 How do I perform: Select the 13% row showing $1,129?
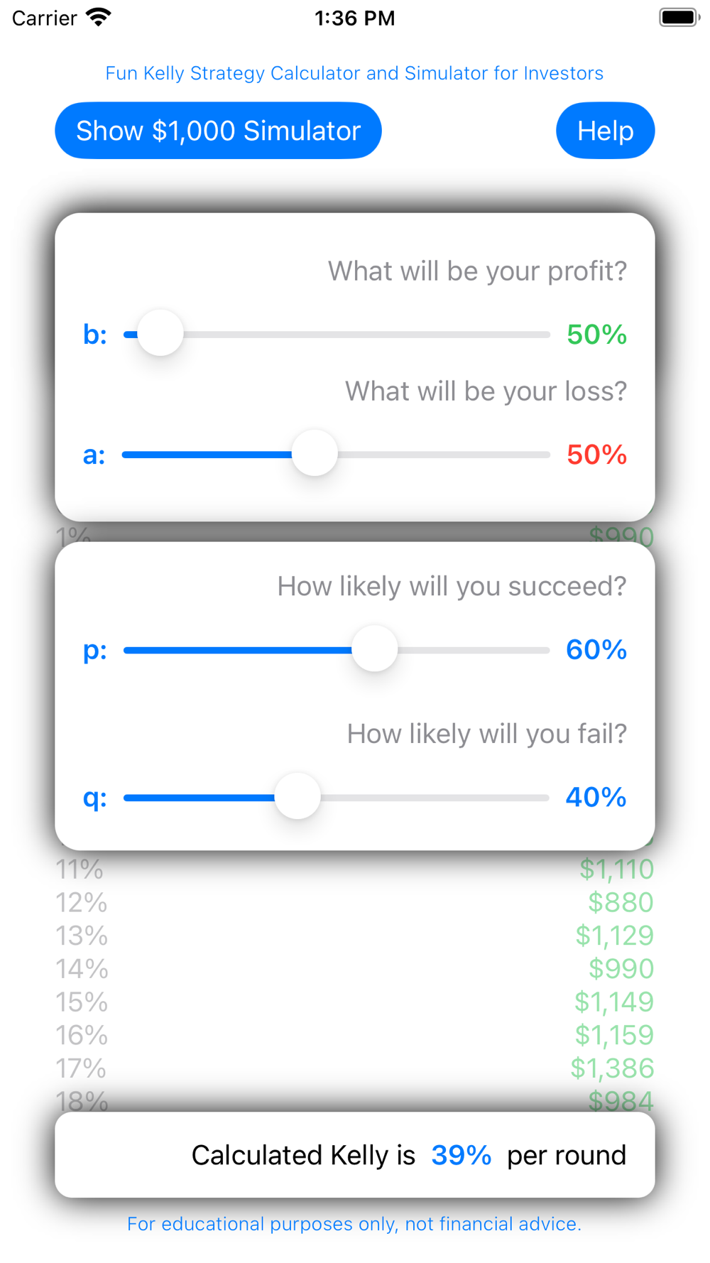(354, 936)
